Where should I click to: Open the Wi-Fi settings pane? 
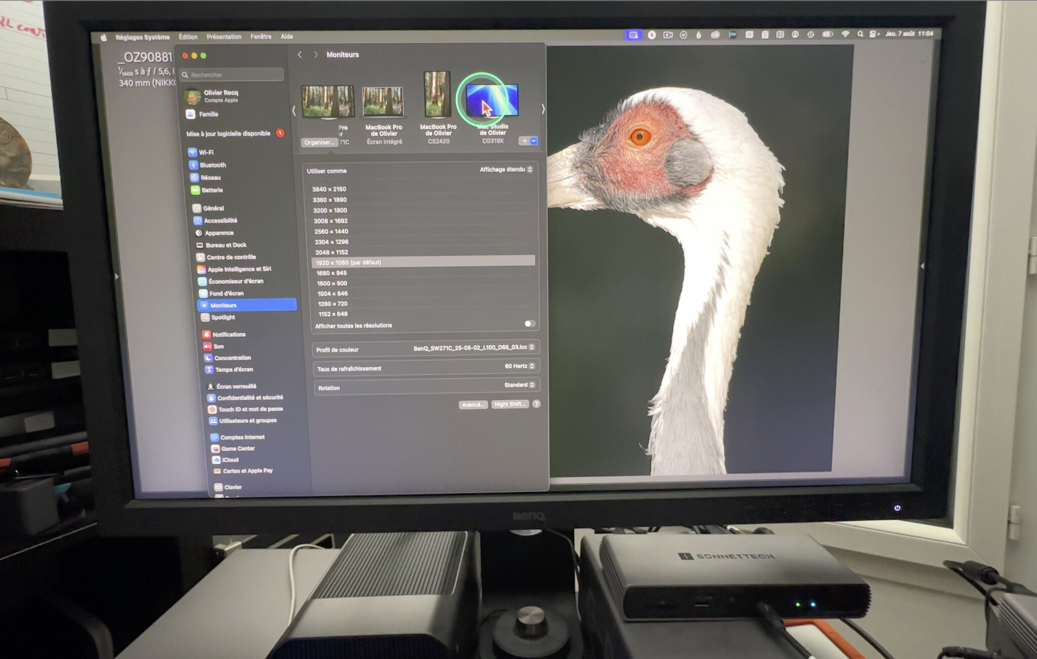pyautogui.click(x=201, y=152)
